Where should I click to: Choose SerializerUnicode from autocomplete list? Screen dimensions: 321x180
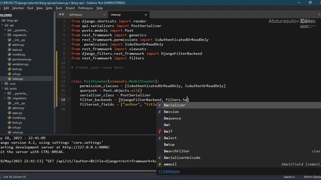239,158
